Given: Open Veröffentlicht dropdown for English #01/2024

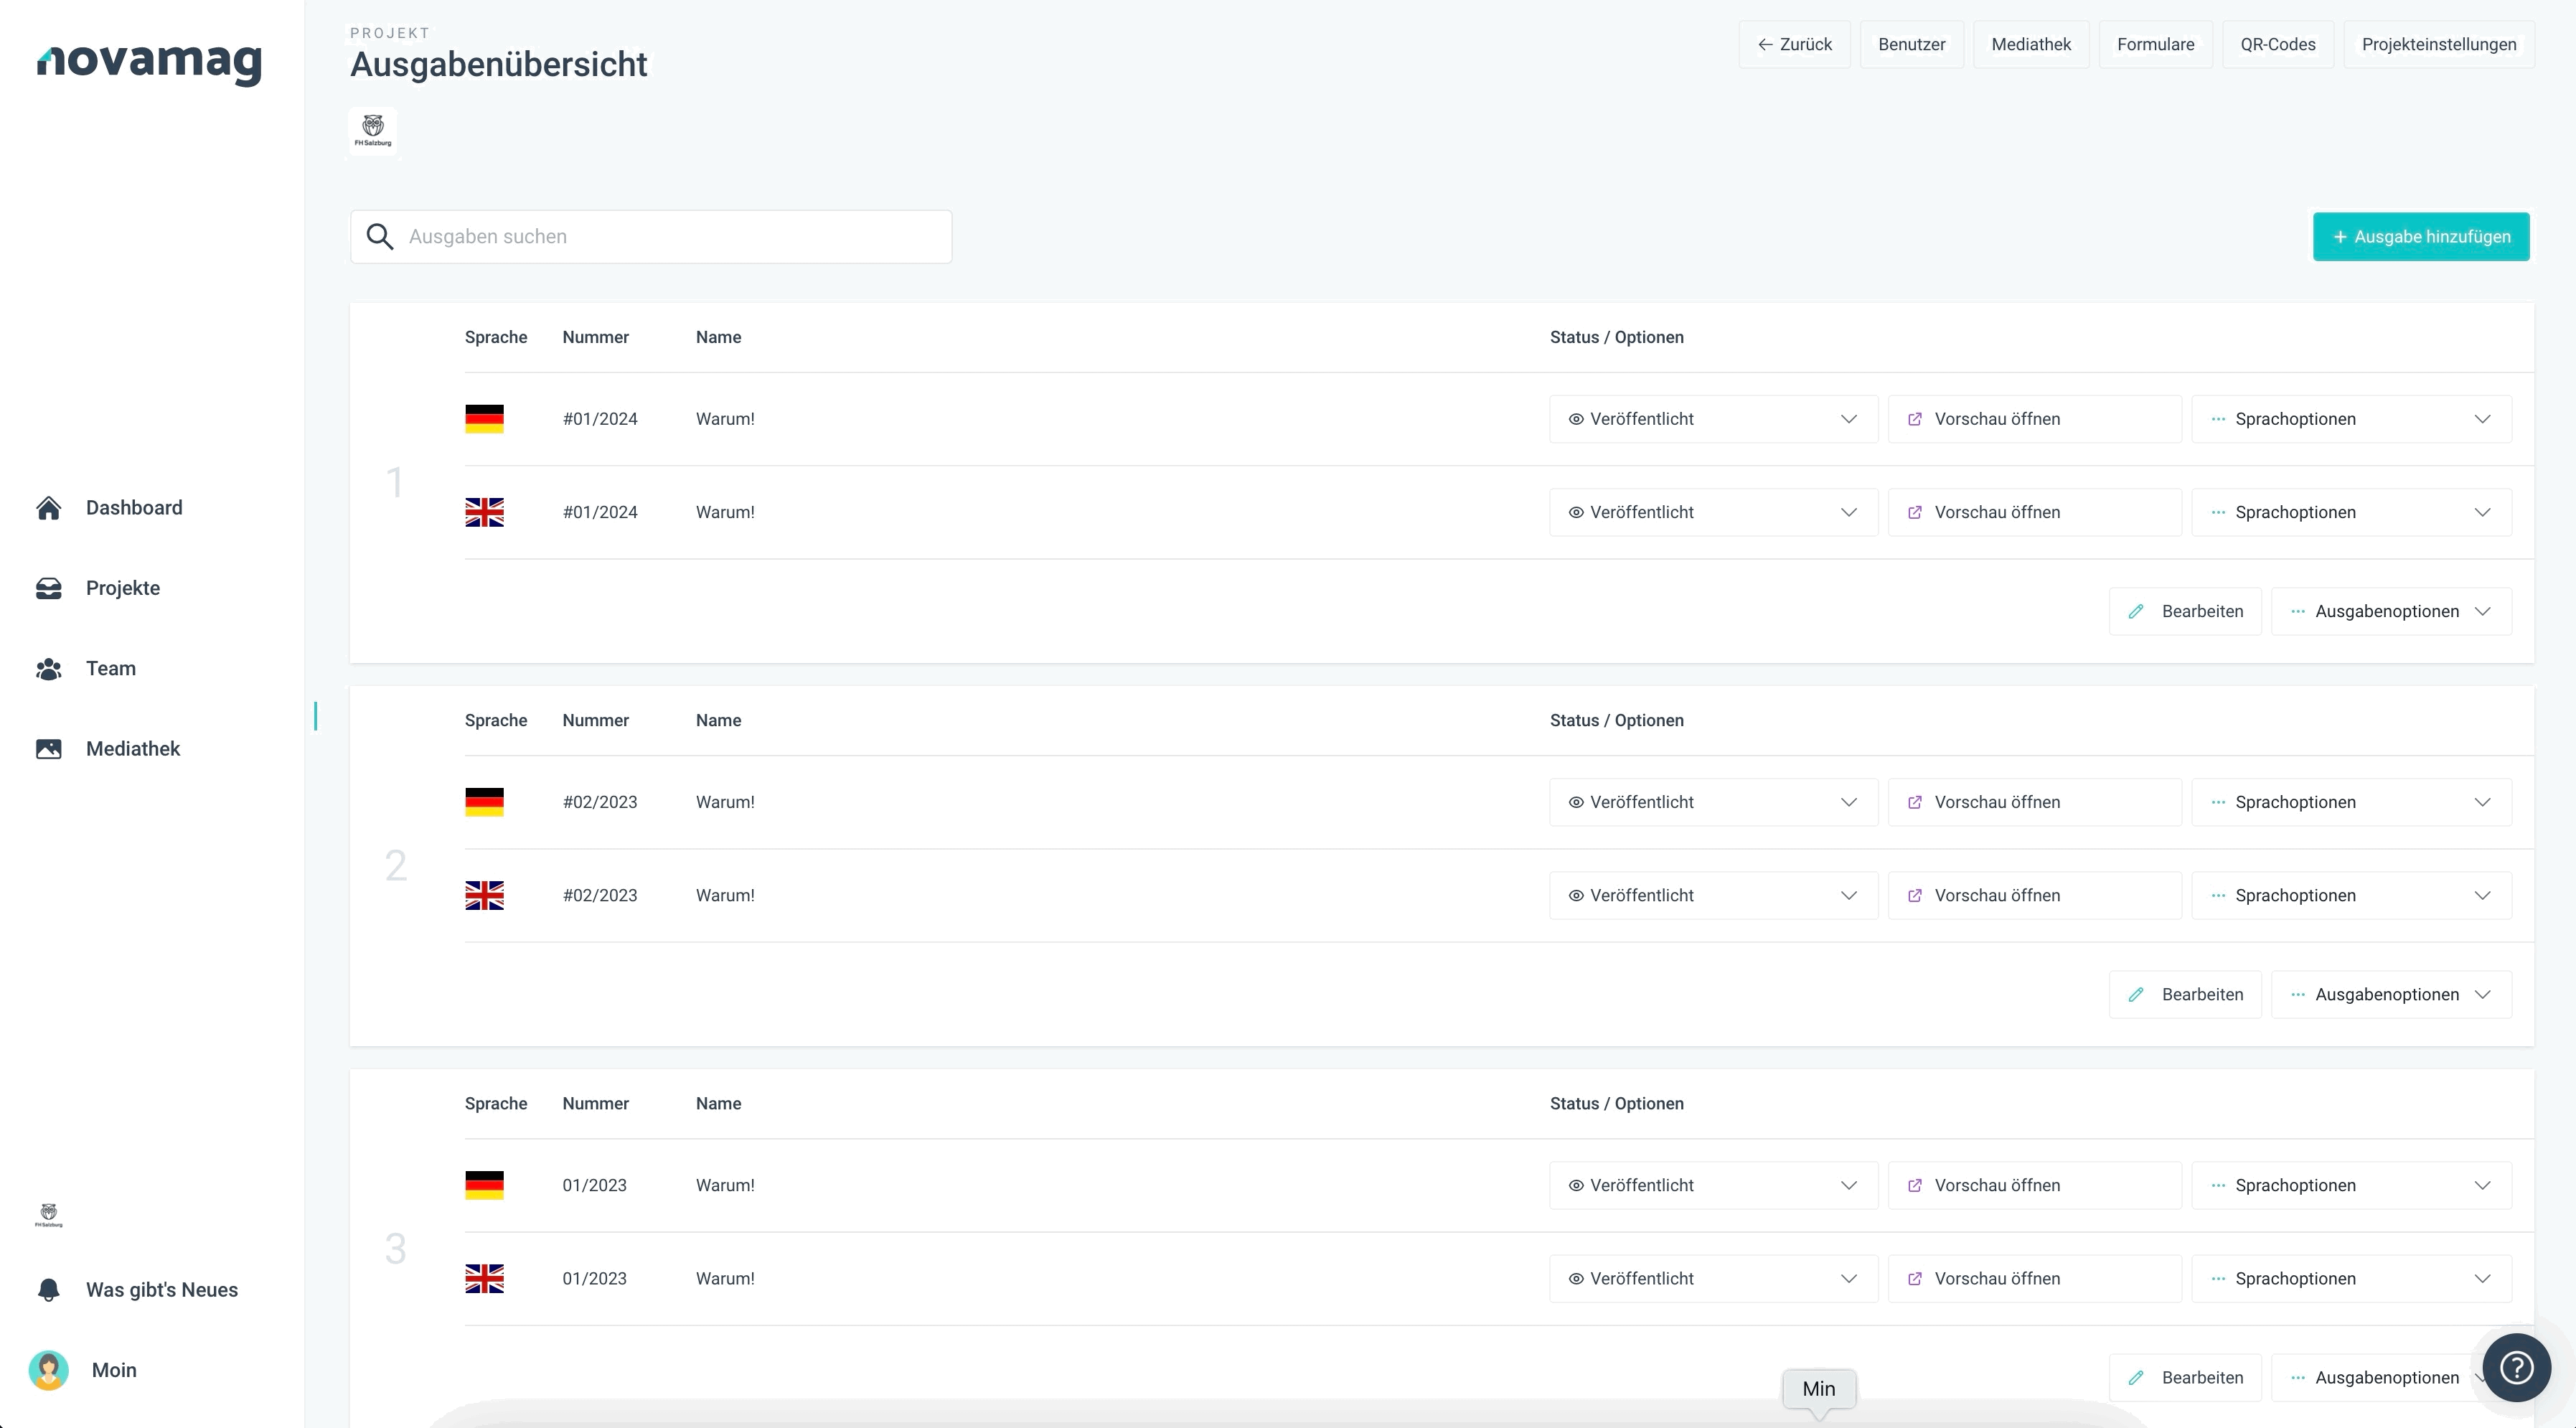Looking at the screenshot, I should pyautogui.click(x=1714, y=512).
